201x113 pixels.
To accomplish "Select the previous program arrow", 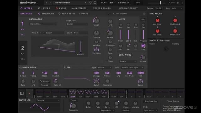I will pos(109,13).
